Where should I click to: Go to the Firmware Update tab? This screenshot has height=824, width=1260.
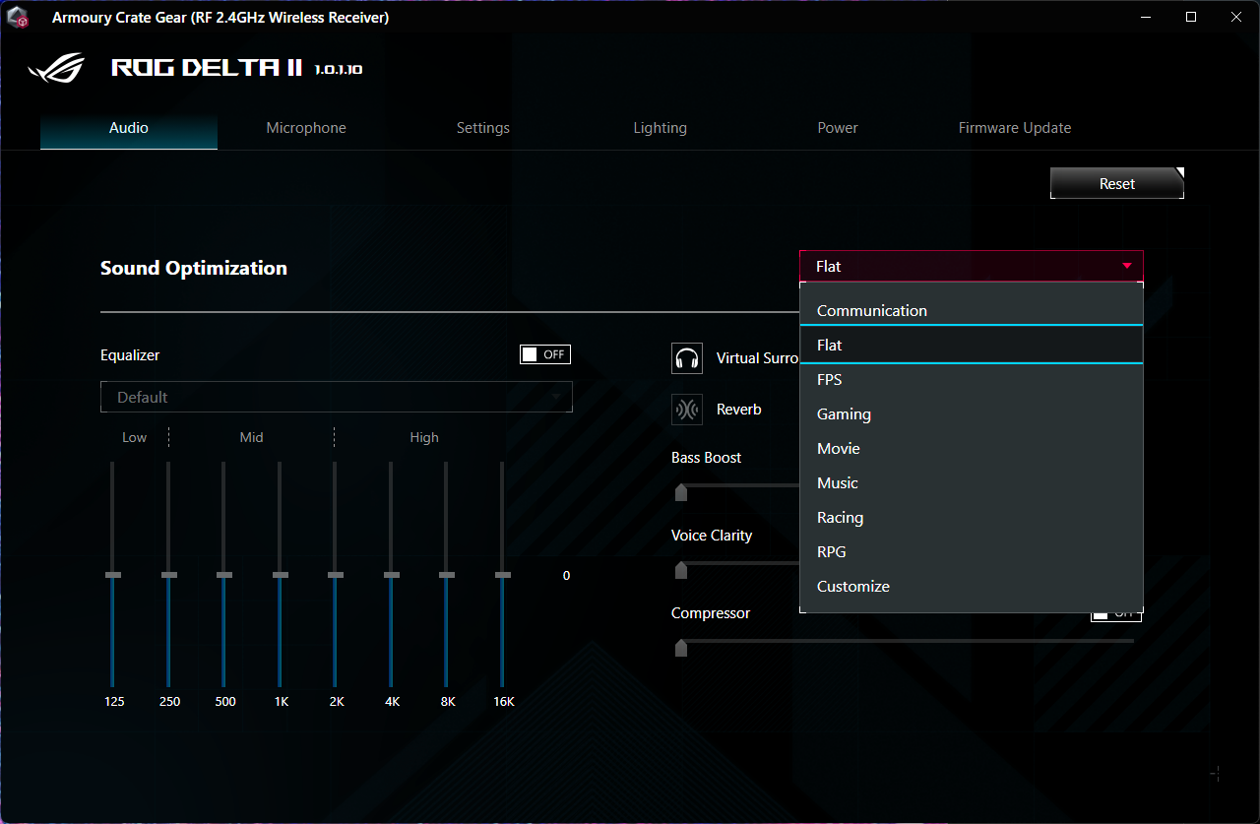(1014, 128)
